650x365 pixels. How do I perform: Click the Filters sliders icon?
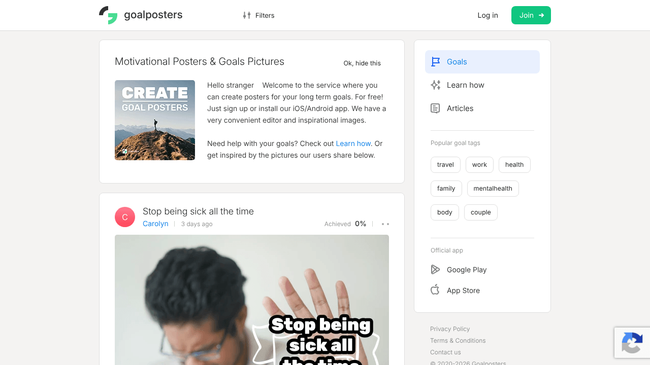pyautogui.click(x=247, y=15)
